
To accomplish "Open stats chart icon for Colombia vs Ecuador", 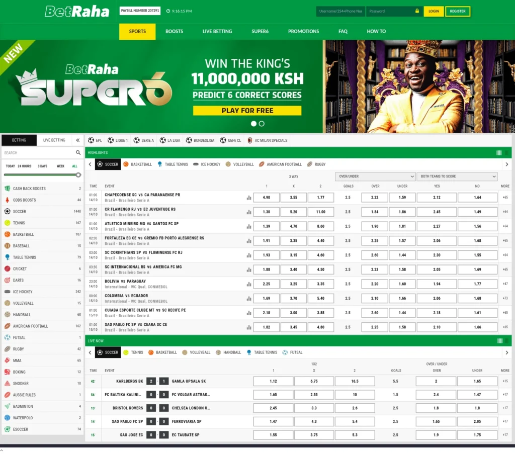I will [249, 299].
